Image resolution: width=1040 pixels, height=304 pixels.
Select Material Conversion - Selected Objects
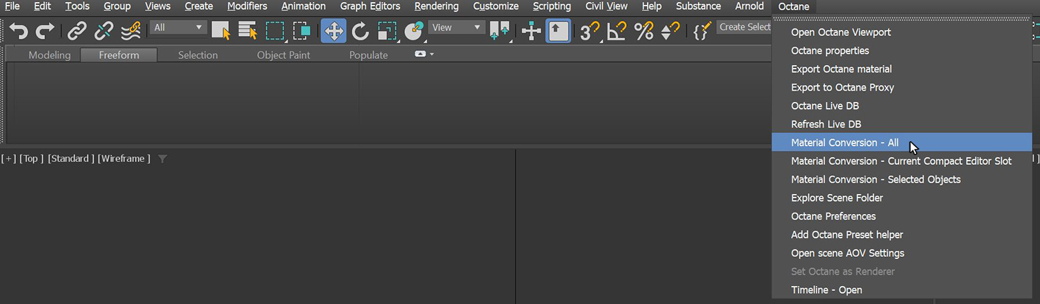pos(902,179)
